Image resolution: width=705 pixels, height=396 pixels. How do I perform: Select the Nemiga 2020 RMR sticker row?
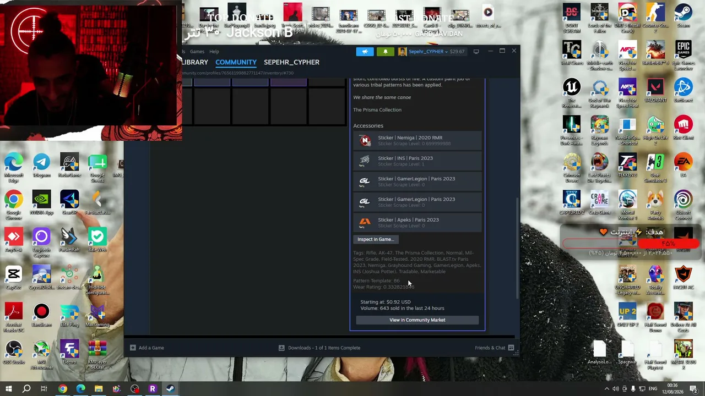point(417,140)
